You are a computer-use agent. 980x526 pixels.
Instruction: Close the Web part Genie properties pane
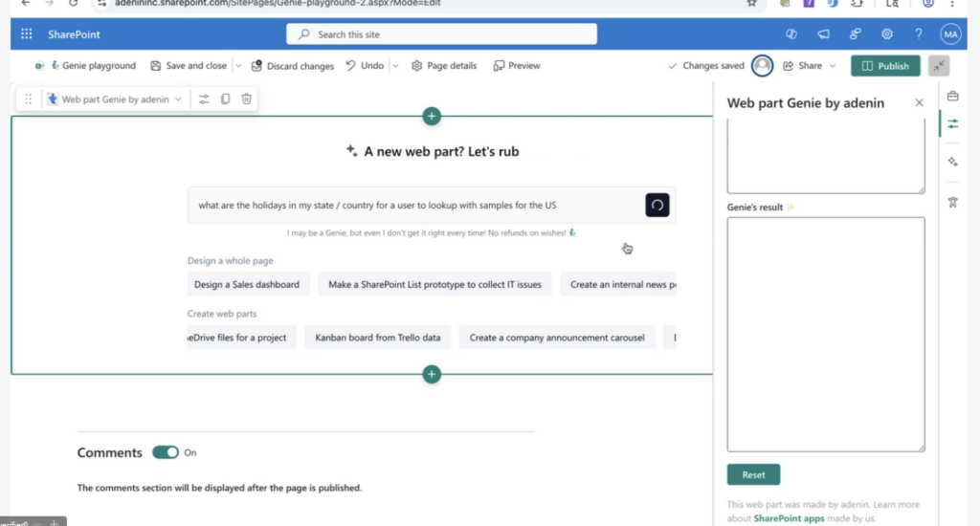919,102
